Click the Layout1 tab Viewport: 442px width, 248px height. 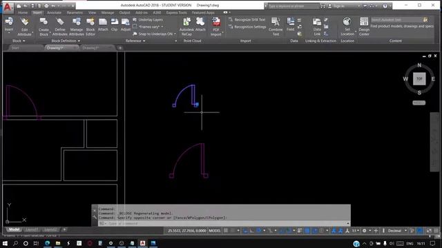click(x=32, y=229)
